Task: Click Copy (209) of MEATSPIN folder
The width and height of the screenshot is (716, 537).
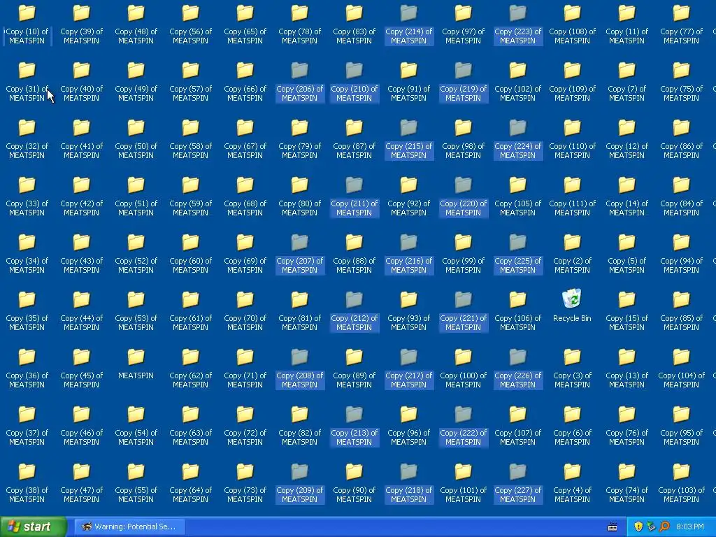Action: coord(299,482)
